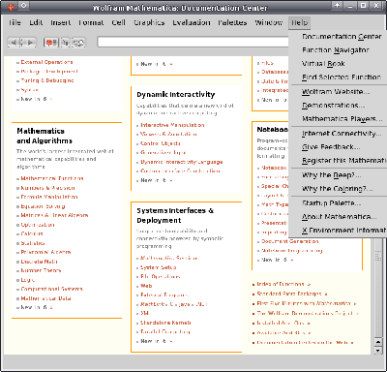
Task: Choose Why the Beep?... entry
Action: pos(339,175)
